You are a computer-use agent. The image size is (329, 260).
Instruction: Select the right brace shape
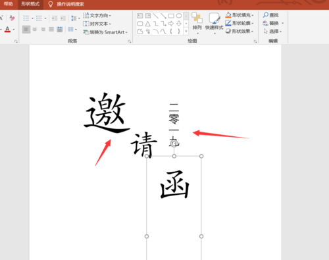point(179,32)
